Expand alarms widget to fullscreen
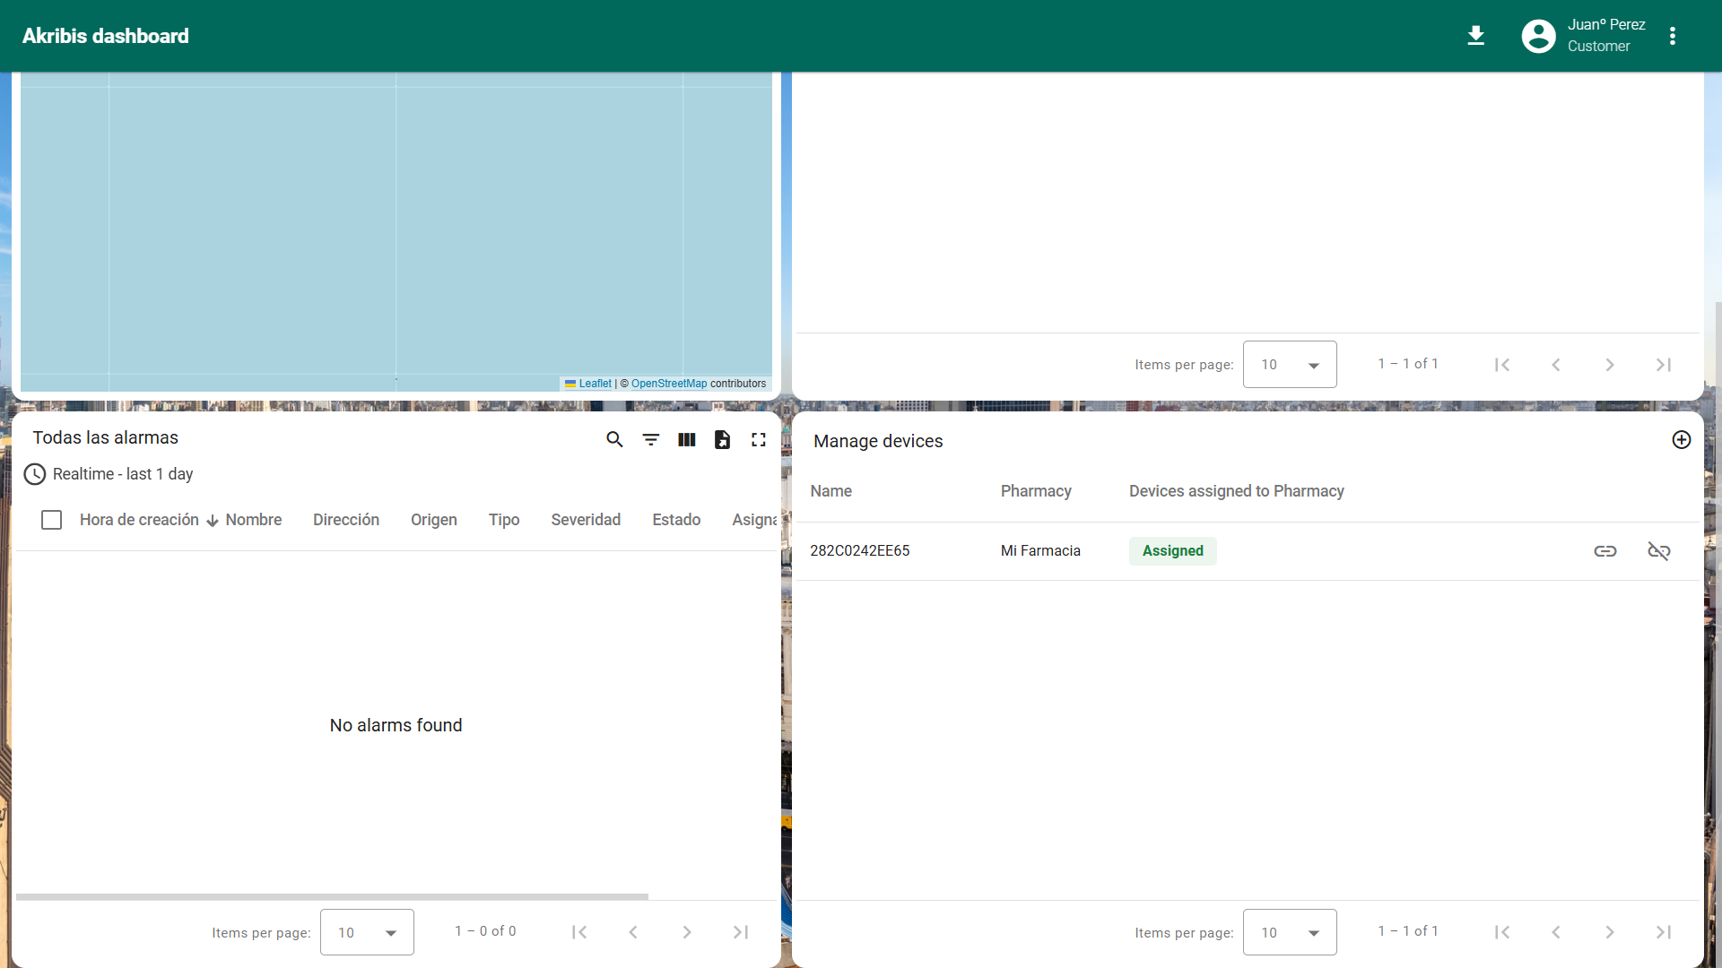The image size is (1722, 968). (x=759, y=439)
